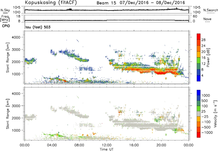
Task: Click the N.Search legend label
Action: [211, 10]
